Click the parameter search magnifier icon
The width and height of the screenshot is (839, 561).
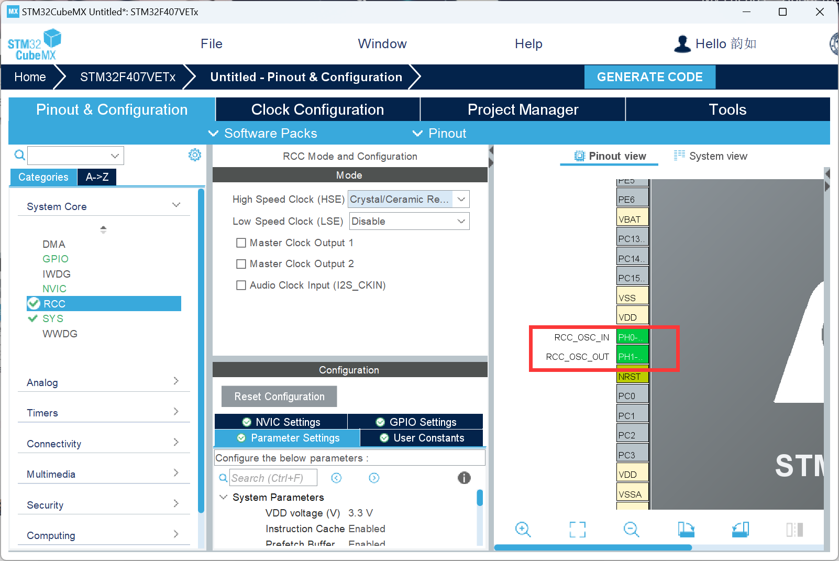point(223,478)
